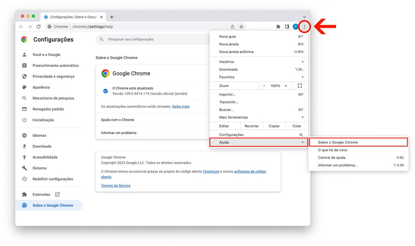Select Imprimir... menu item
The height and width of the screenshot is (246, 415).
[x=259, y=95]
